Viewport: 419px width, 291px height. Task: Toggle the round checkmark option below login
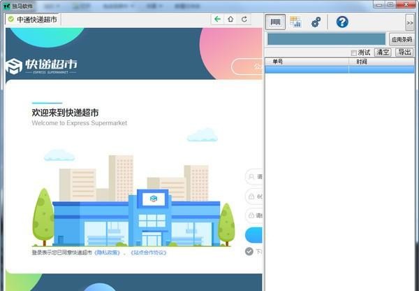click(x=249, y=251)
